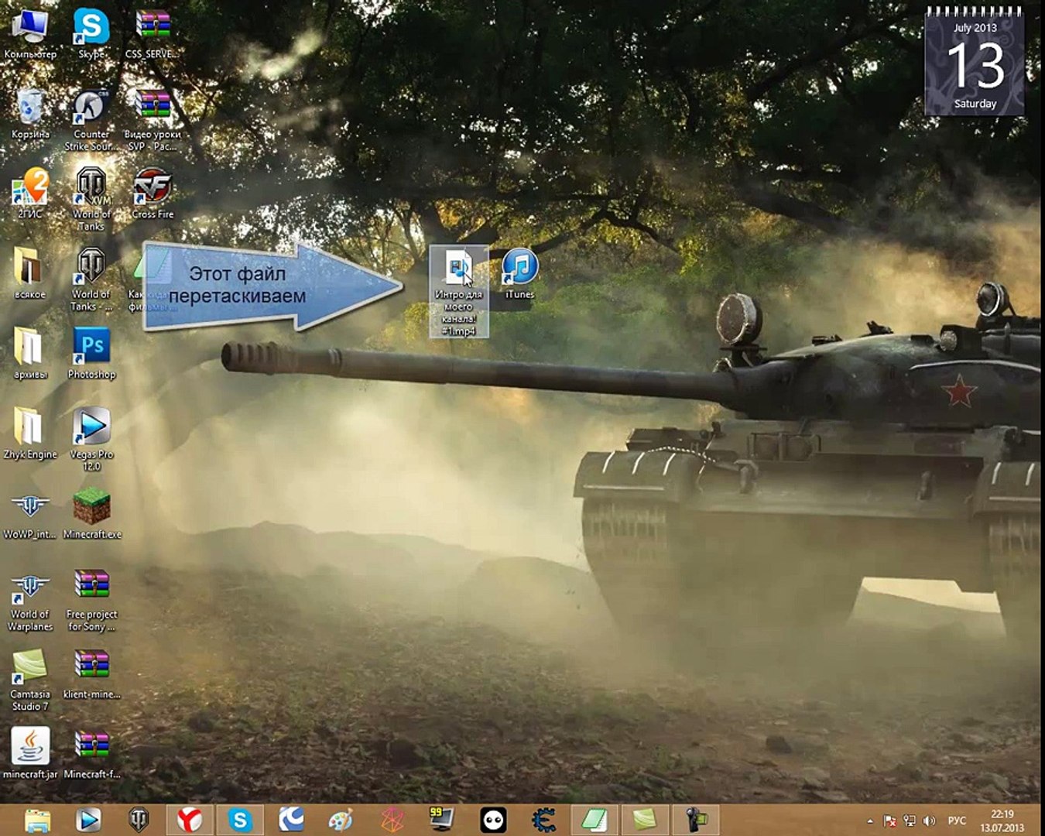The height and width of the screenshot is (836, 1045).
Task: Select the minecraft.jar Java file
Action: click(x=30, y=753)
